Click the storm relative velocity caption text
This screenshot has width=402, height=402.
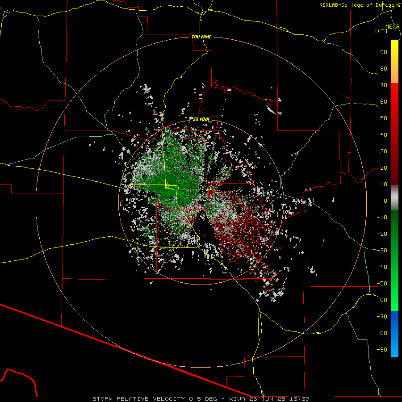201,399
